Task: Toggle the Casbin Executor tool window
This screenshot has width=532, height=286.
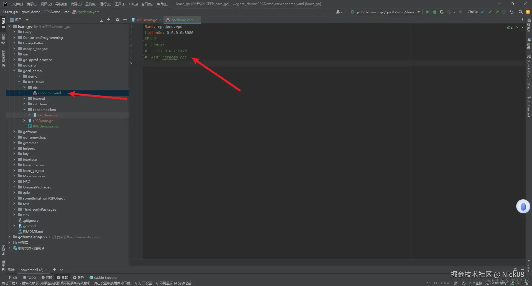Action: (103, 277)
